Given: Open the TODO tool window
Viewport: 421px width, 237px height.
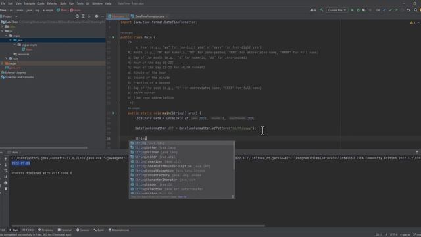Looking at the screenshot, I should (x=28, y=230).
